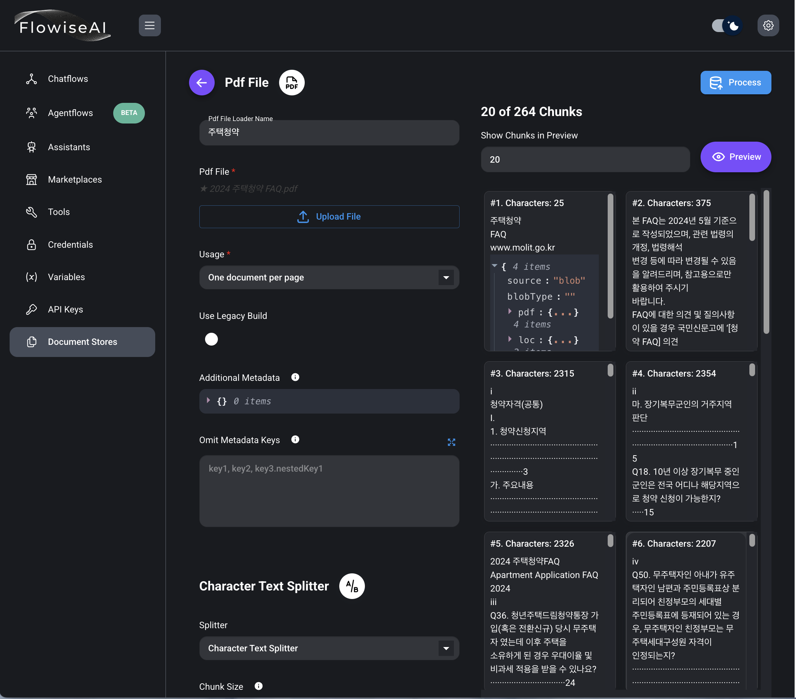
Task: Click the purple back arrow button
Action: point(201,83)
